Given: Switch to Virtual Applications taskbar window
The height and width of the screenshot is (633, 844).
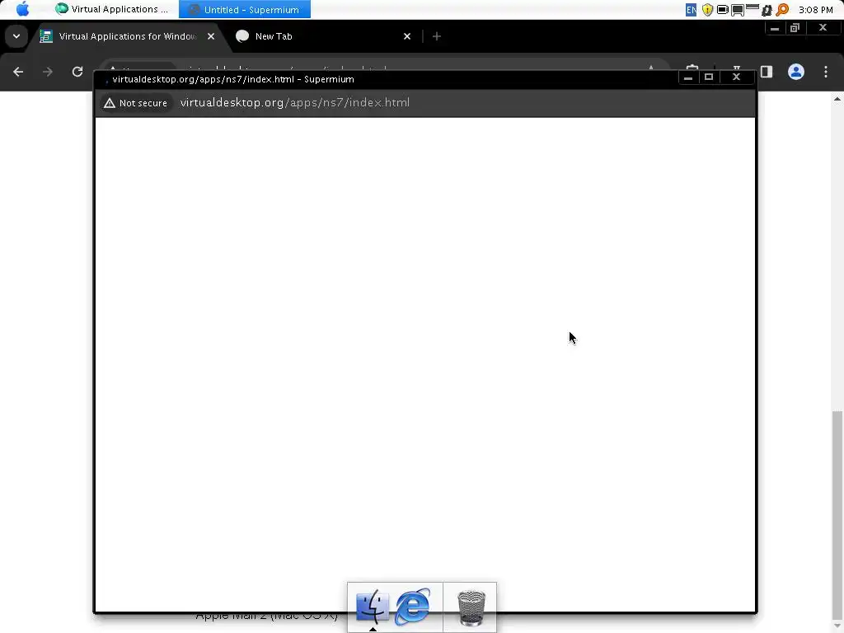Looking at the screenshot, I should point(112,9).
